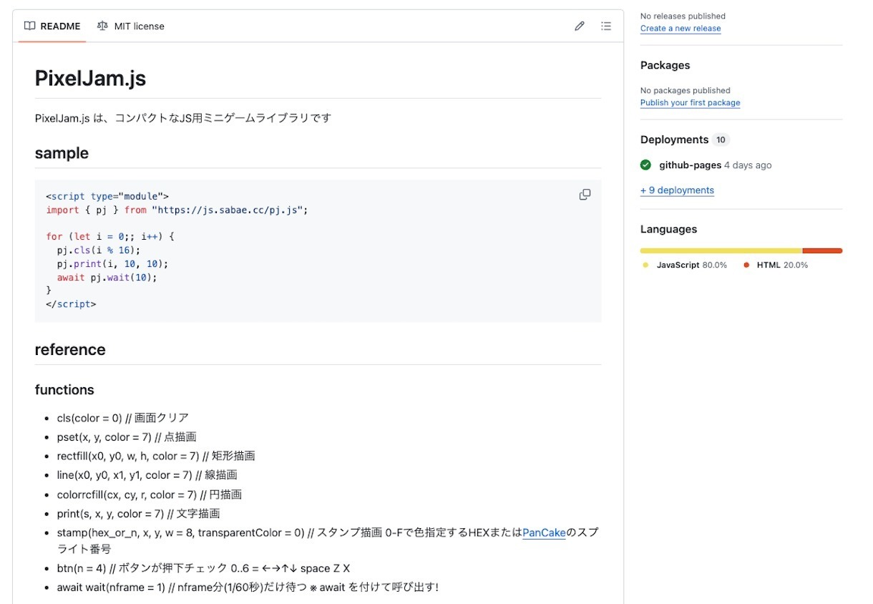Copy the sample code with copy icon
Viewport: 873px width, 604px height.
tap(585, 195)
